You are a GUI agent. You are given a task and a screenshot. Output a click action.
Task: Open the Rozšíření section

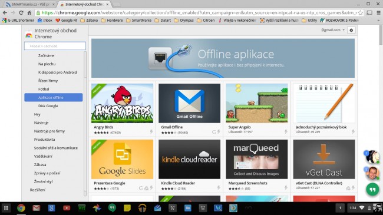tap(37, 190)
